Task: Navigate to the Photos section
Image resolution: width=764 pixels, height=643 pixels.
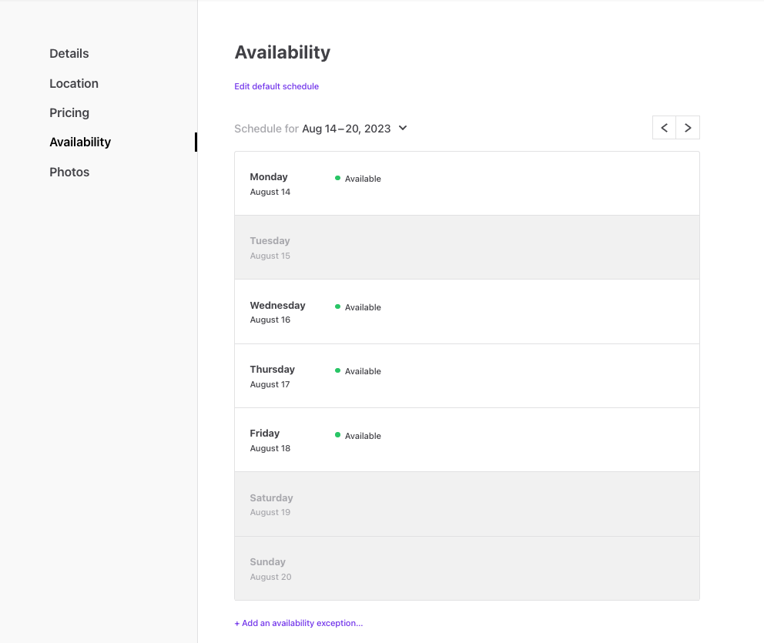Action: tap(69, 172)
